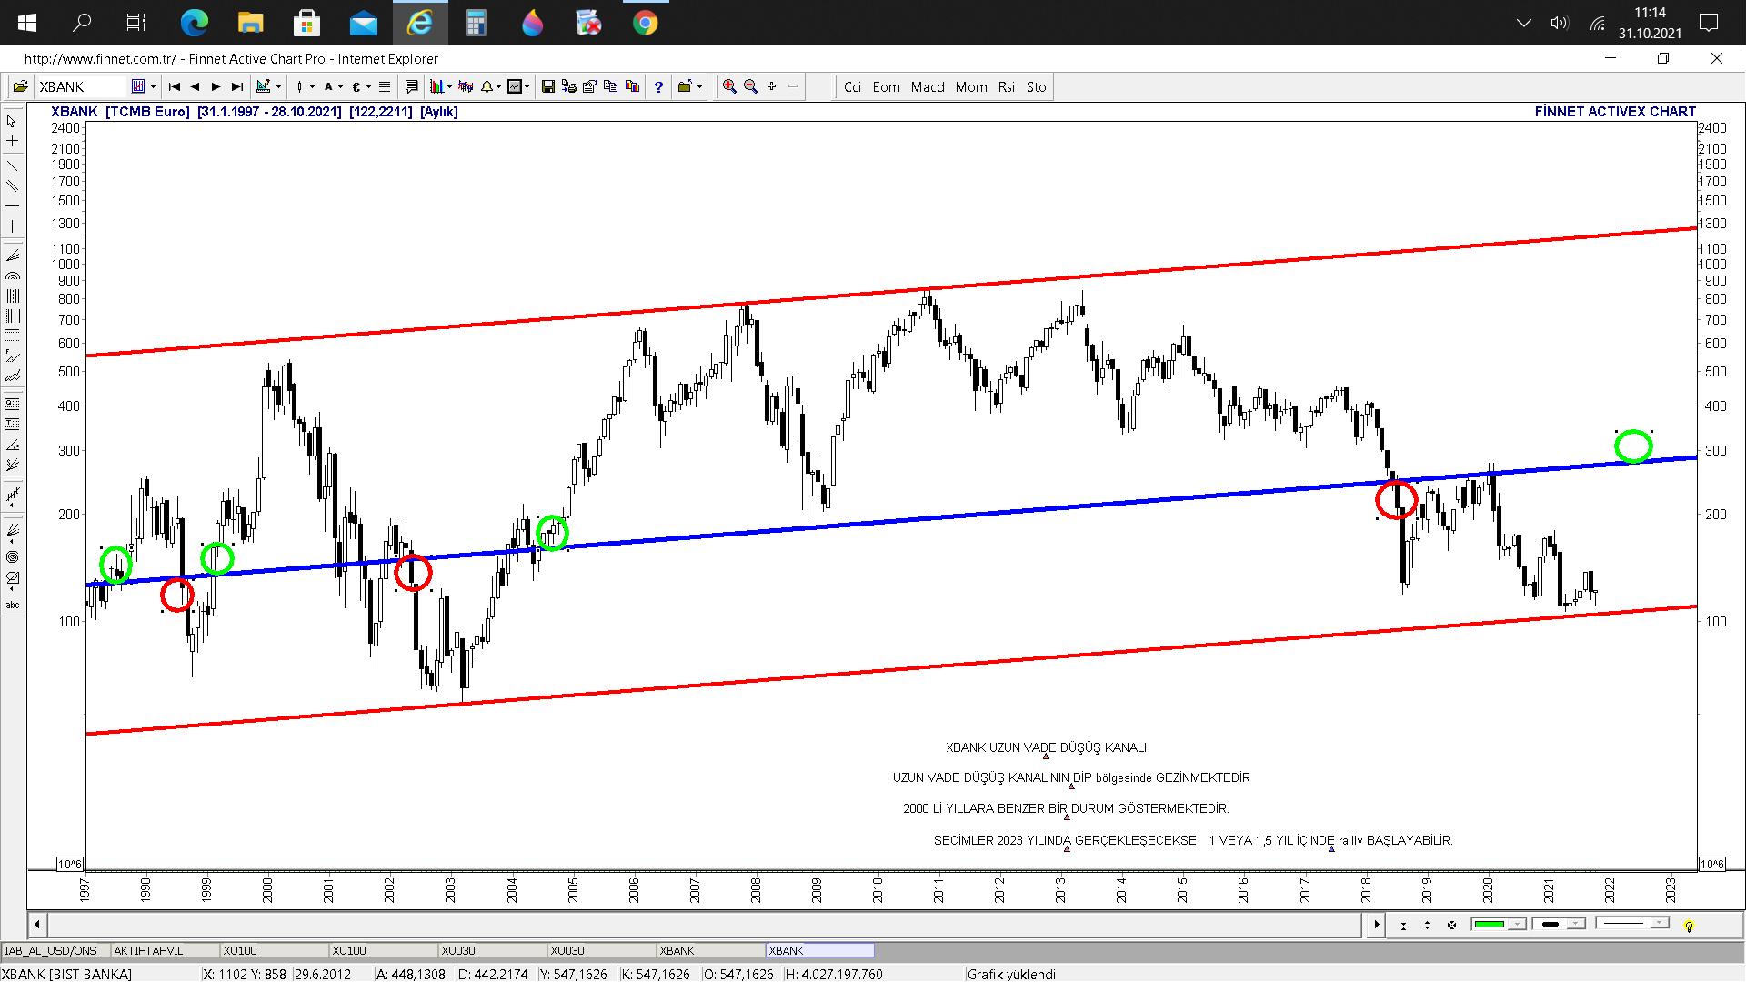1746x982 pixels.
Task: Click the comment note bubble icon
Action: point(411,87)
